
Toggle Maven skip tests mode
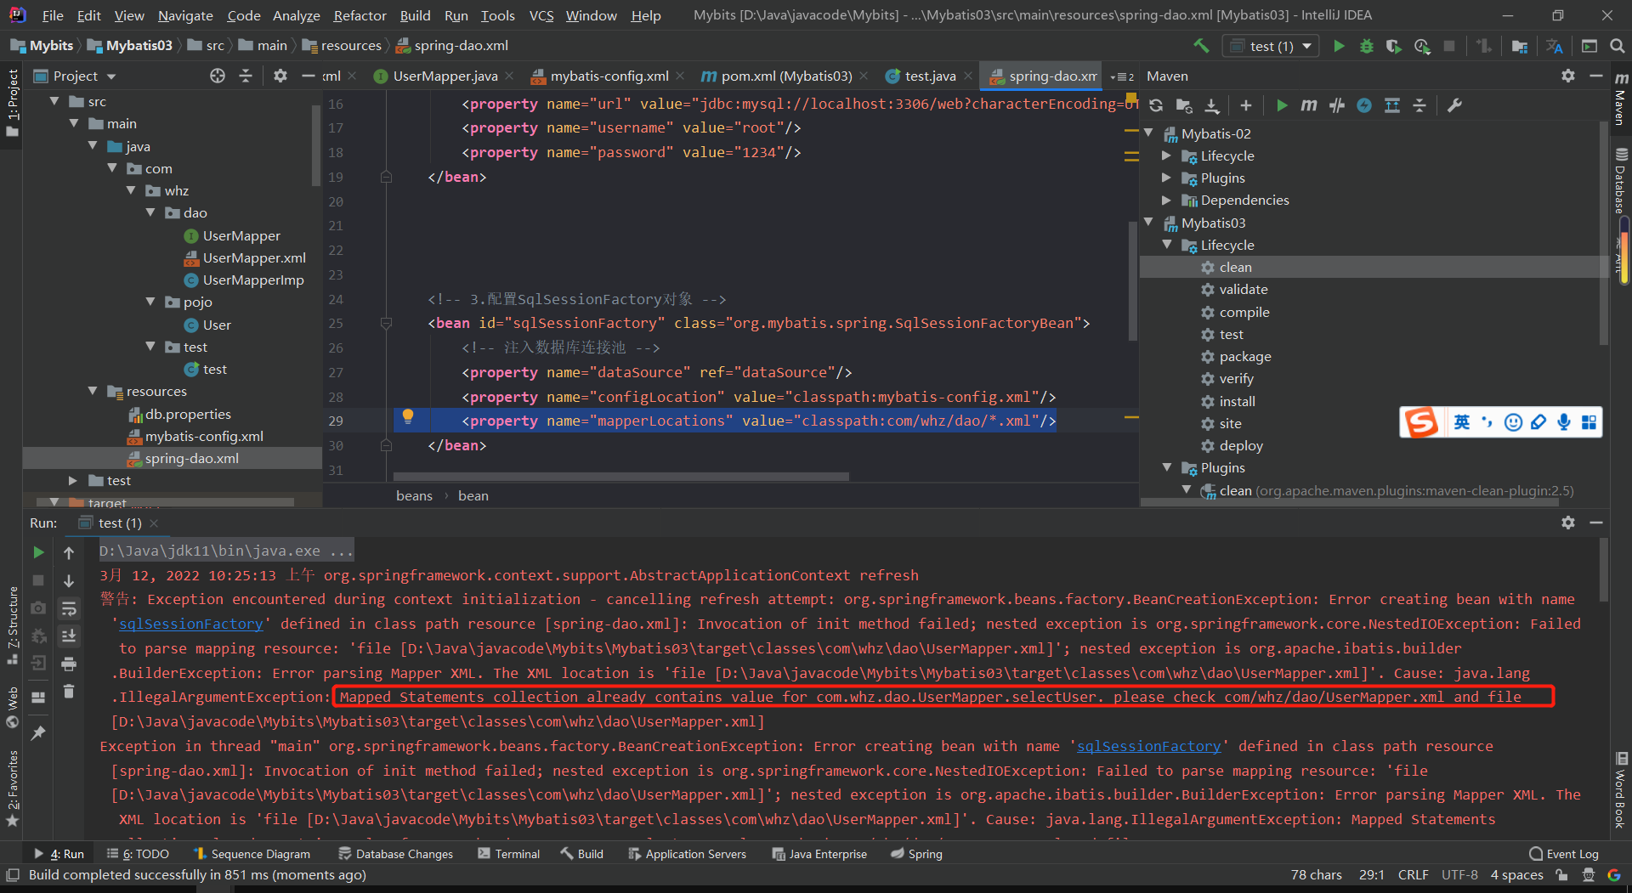click(x=1364, y=105)
